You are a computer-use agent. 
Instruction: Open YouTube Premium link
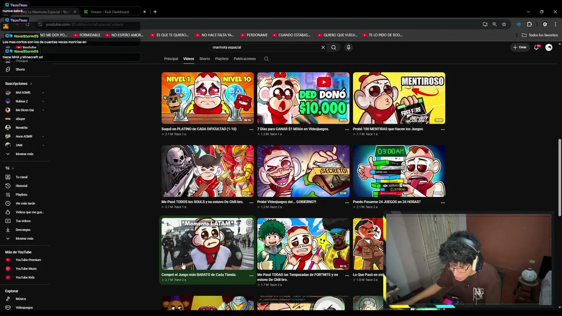tap(28, 260)
